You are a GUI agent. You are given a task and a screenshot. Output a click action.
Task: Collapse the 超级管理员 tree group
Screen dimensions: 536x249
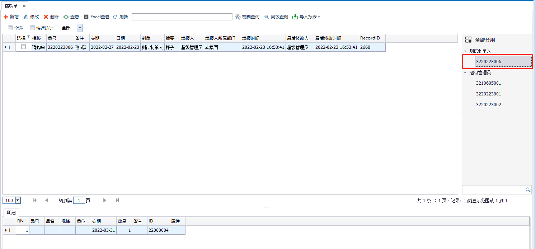465,72
